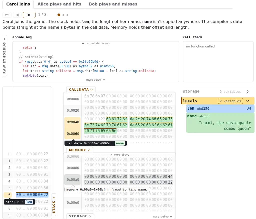Advance to next step with play arrow
256x219 pixels.
(29, 15)
